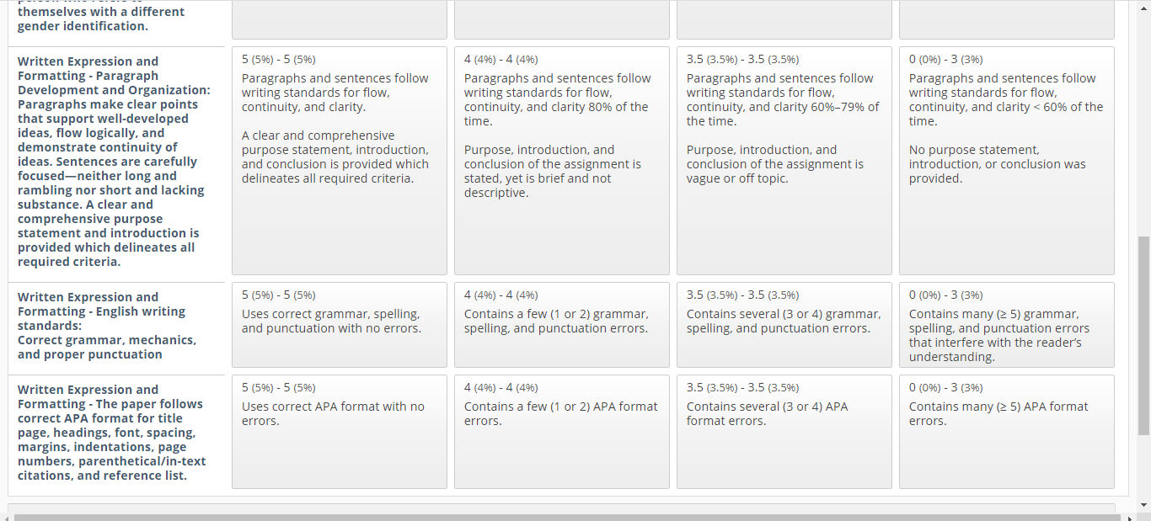
Task: Choose several (3 or 4) grammar errors cell
Action: (x=784, y=325)
